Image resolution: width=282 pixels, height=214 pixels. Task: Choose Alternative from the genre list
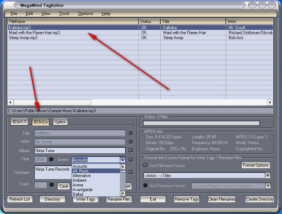coord(96,176)
